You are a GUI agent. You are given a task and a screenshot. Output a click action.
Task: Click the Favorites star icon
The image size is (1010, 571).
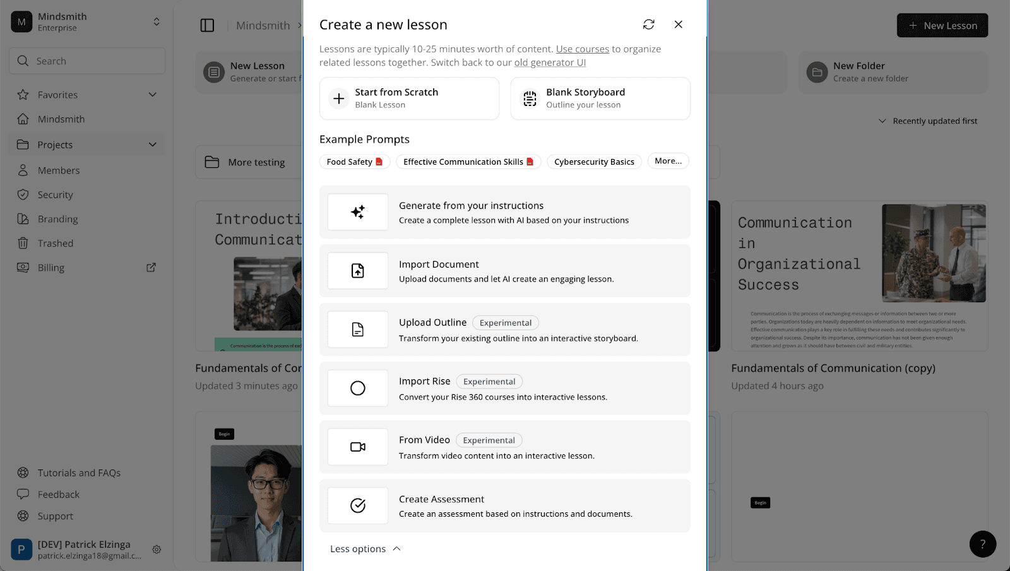[x=23, y=95]
